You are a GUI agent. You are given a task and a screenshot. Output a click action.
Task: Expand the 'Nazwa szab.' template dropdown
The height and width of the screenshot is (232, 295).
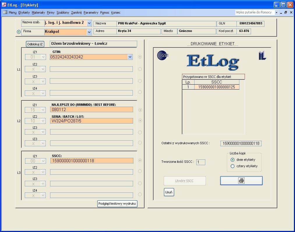pyautogui.click(x=89, y=23)
